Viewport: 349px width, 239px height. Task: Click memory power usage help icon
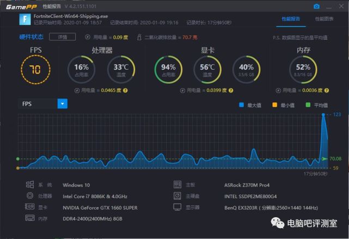click(327, 90)
